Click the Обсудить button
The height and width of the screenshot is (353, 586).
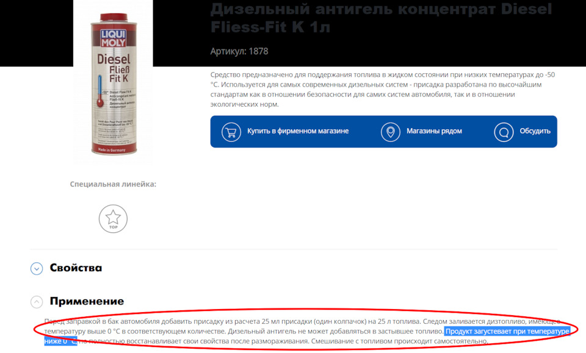[x=535, y=131]
